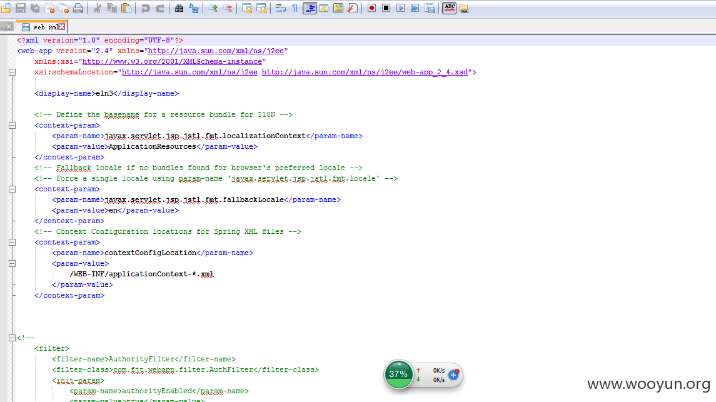The height and width of the screenshot is (402, 716).
Task: Toggle word wrap
Action: coord(280,8)
